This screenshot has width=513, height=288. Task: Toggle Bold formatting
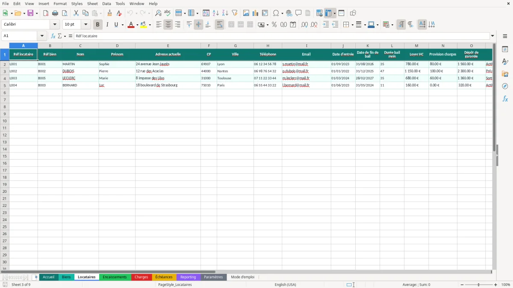coord(98,25)
